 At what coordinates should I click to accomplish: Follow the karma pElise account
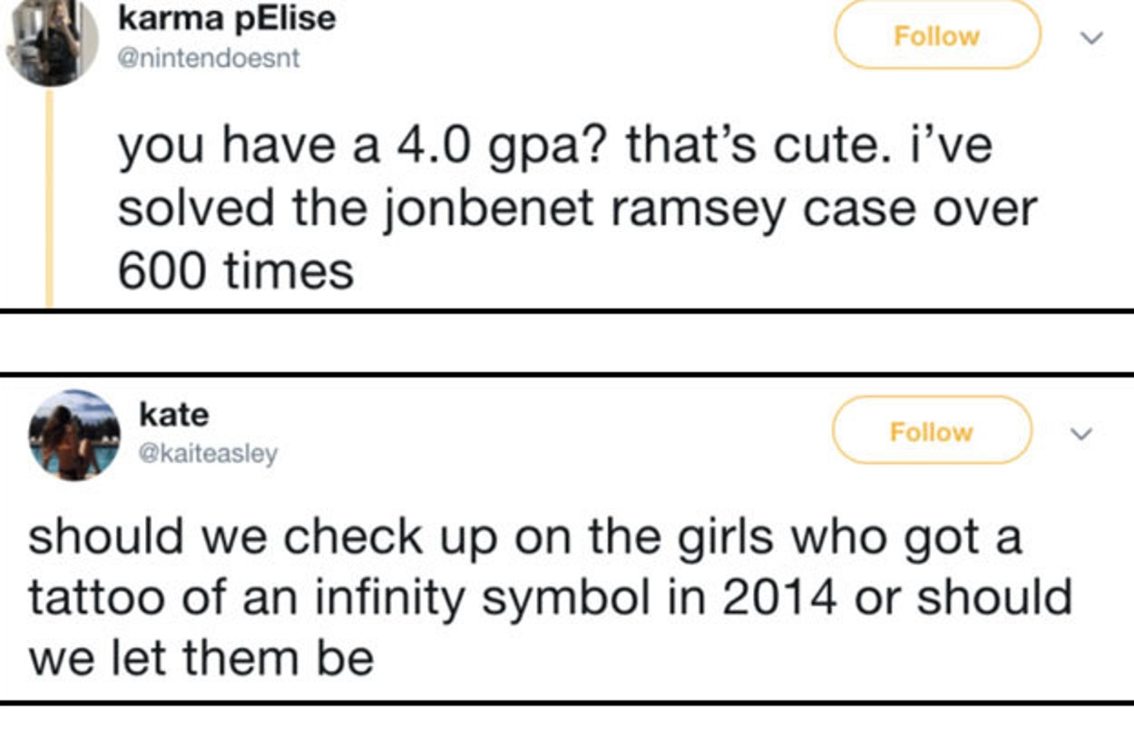point(936,36)
